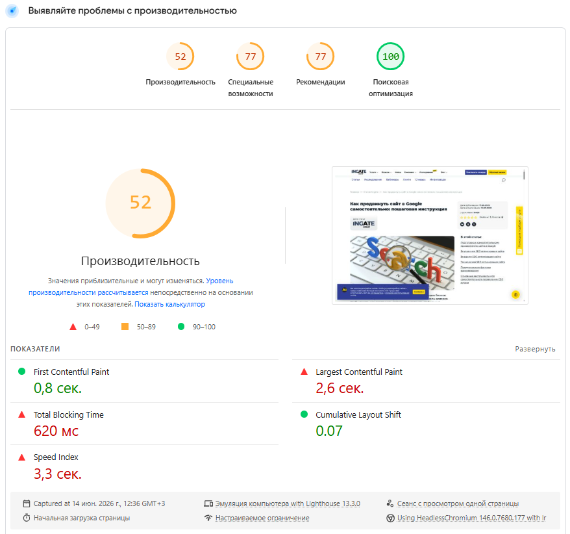
Task: Select the Специальные возможности 77 score gauge
Action: click(x=251, y=57)
